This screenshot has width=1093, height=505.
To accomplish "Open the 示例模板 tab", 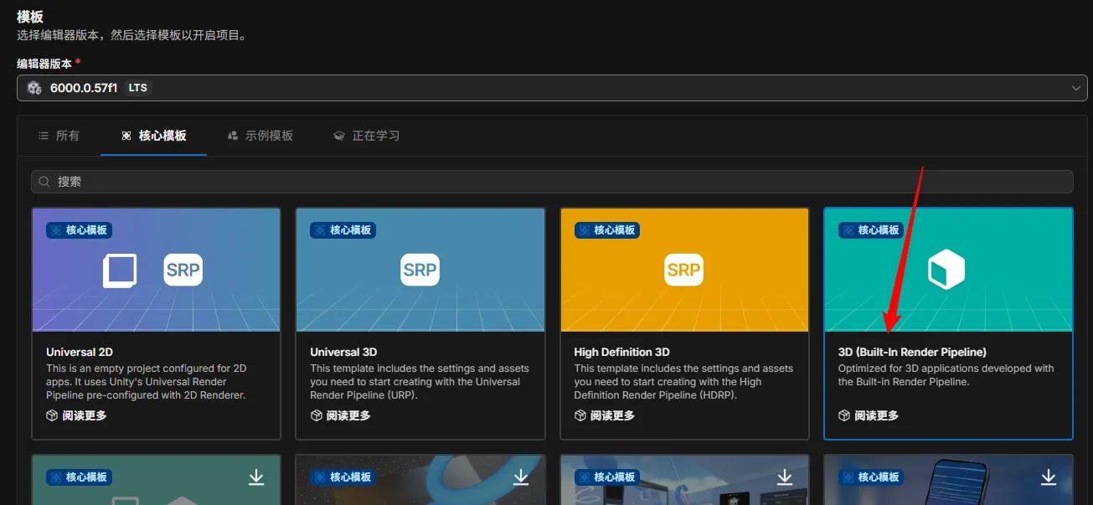I will (x=260, y=136).
